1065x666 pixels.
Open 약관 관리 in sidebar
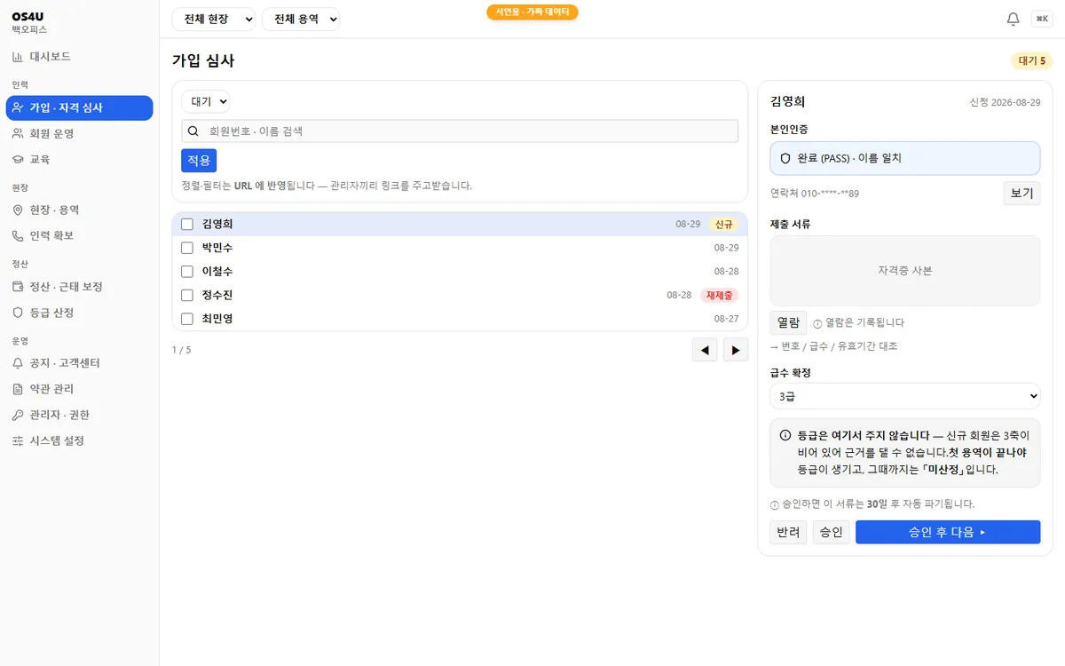(79, 389)
